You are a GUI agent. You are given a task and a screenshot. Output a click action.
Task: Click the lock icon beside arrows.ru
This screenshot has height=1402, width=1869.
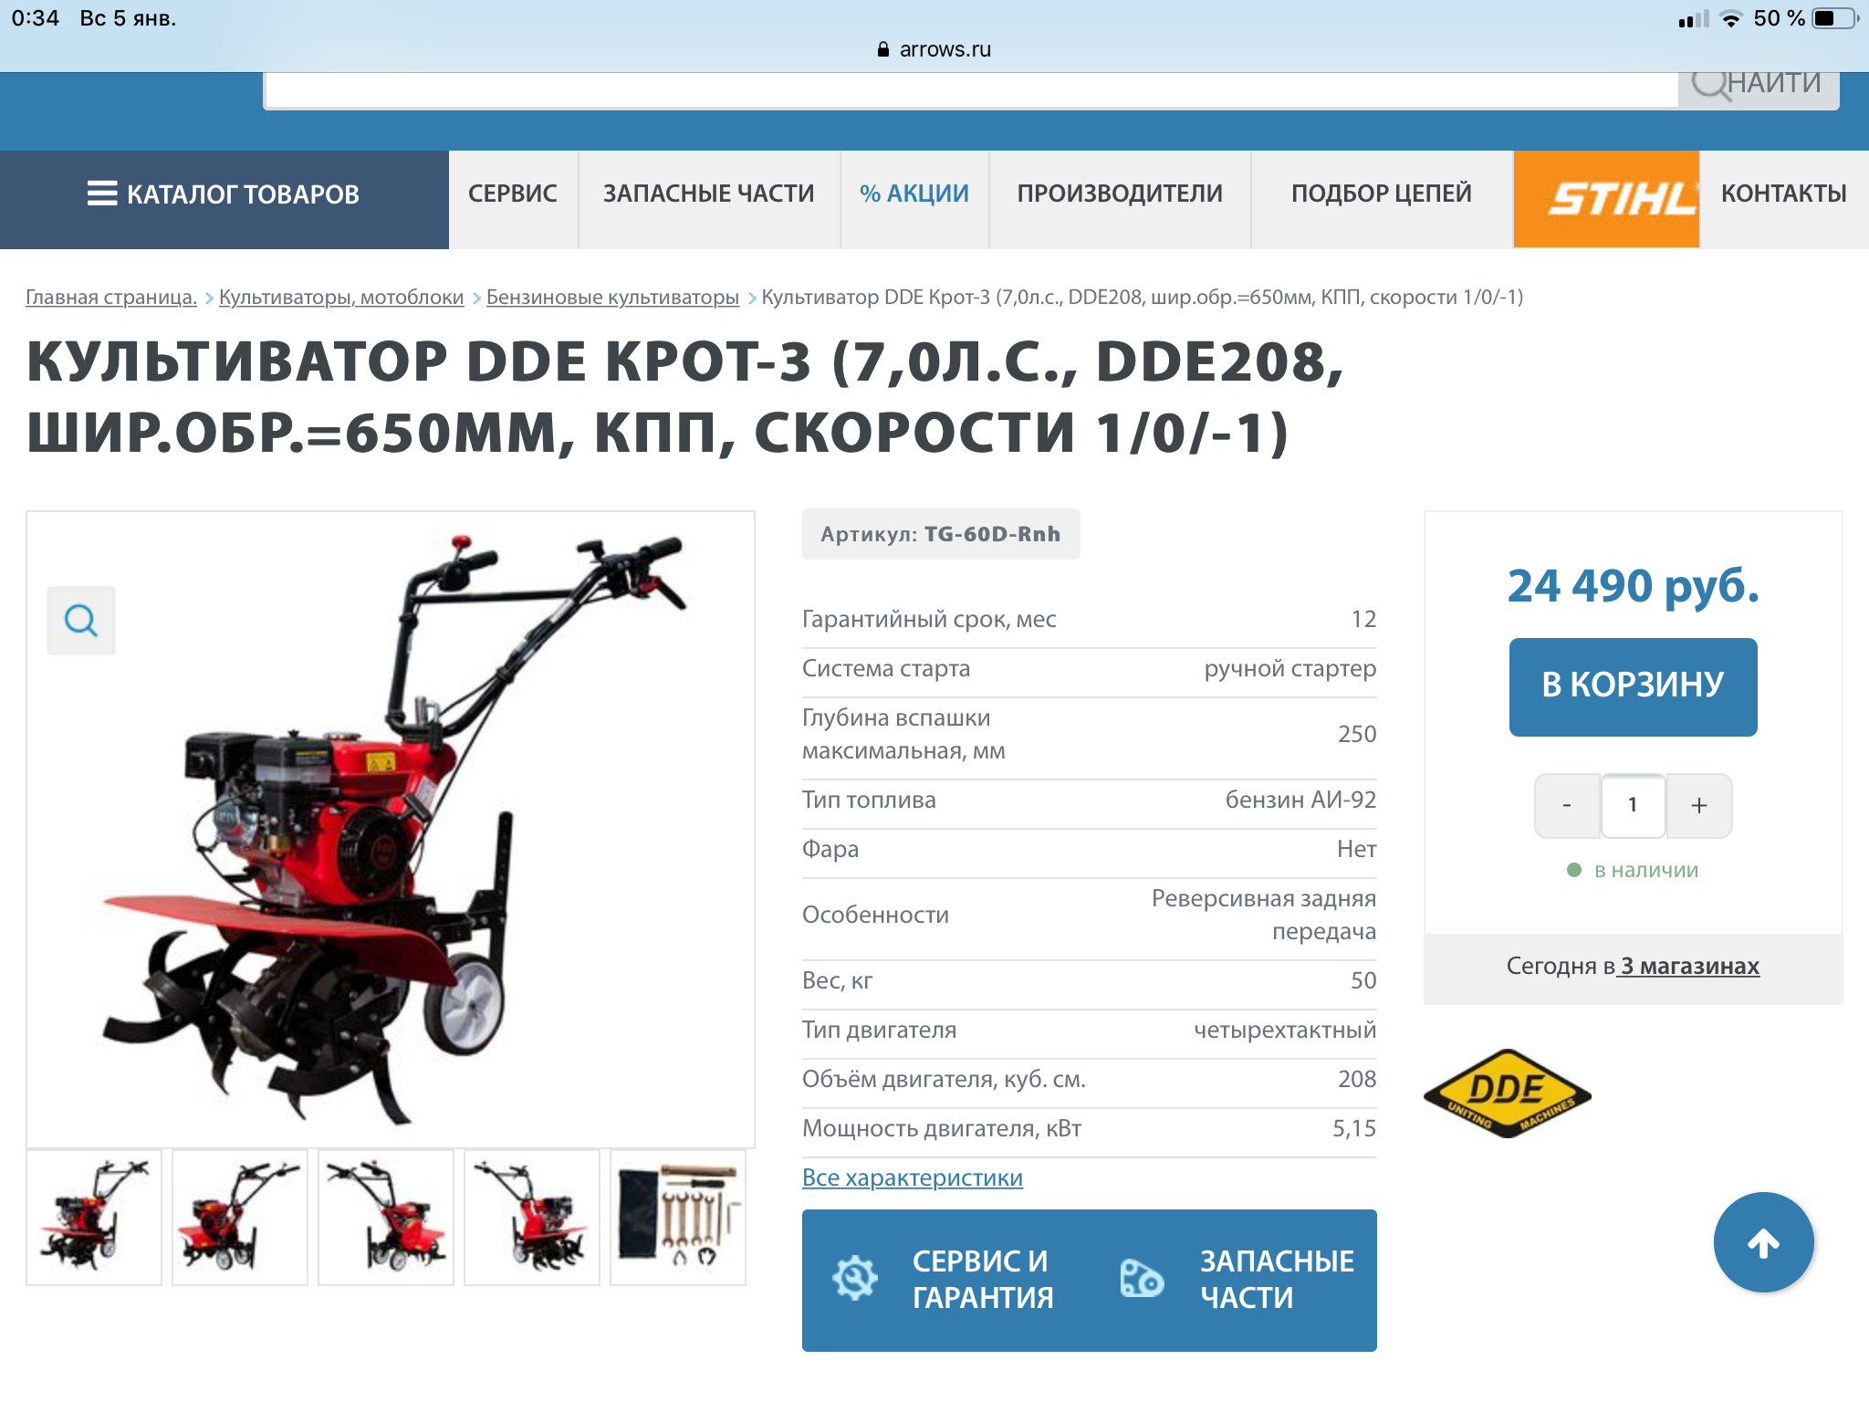882,49
